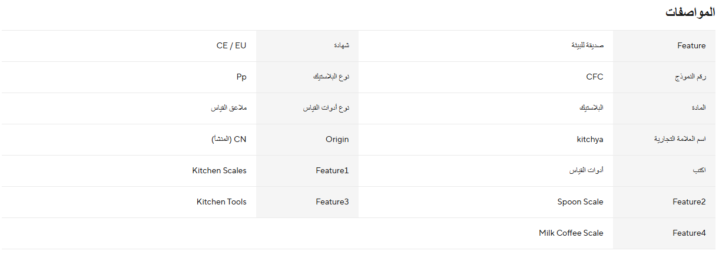The height and width of the screenshot is (264, 719).
Task: Click the Feature2 label cell
Action: coord(664,202)
